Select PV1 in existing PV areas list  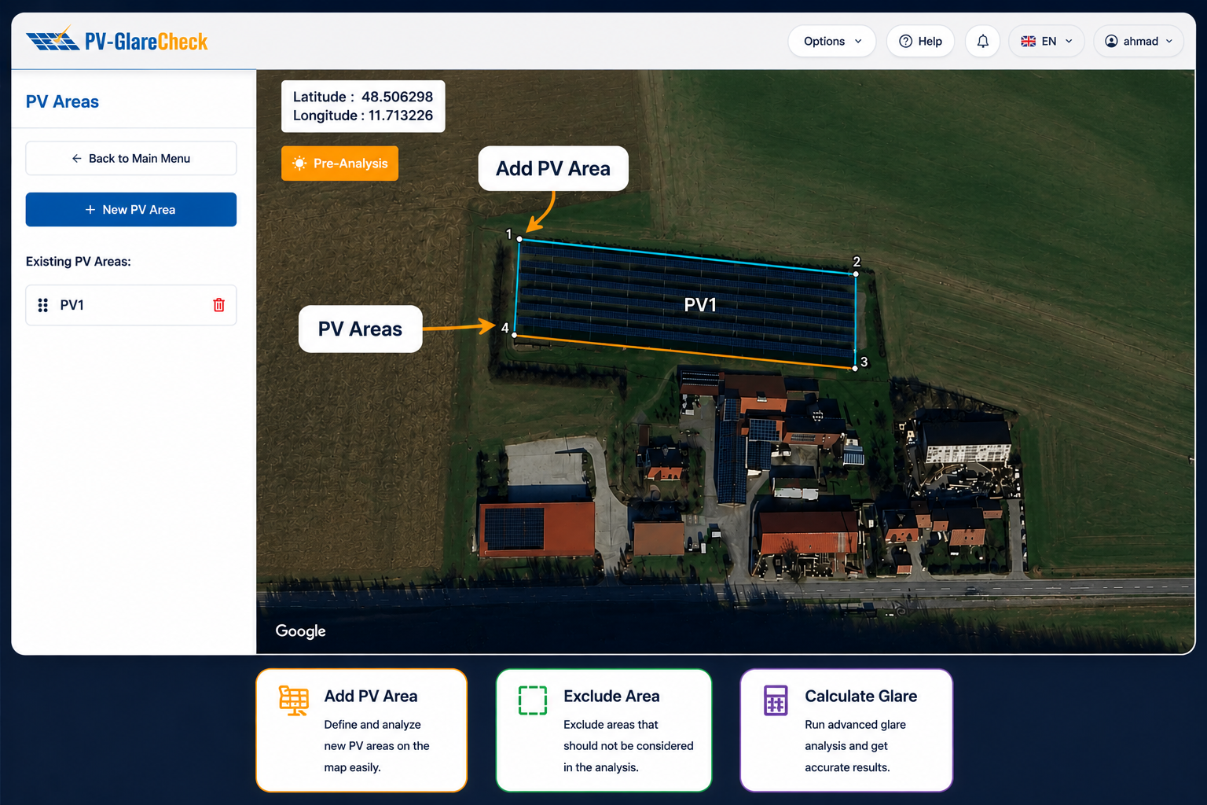pos(131,305)
